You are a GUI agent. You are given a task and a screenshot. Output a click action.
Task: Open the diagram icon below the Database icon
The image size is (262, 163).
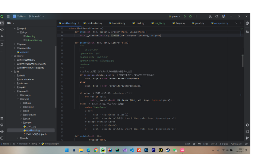(247, 32)
